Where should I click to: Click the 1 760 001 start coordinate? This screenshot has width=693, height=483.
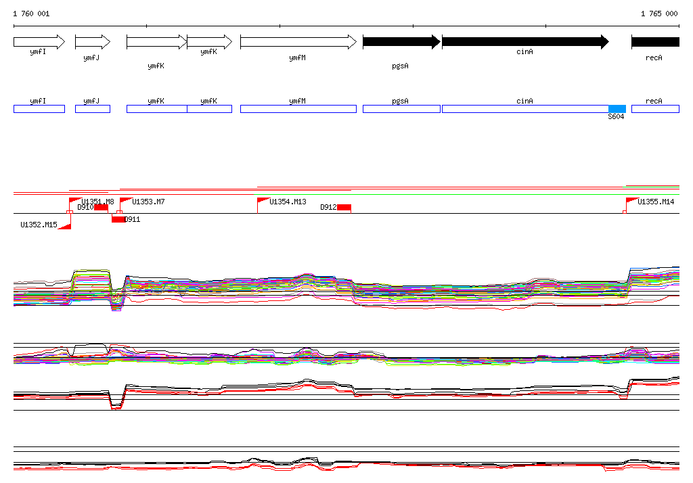pos(31,14)
